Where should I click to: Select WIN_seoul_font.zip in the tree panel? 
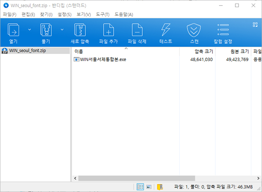pos(35,51)
